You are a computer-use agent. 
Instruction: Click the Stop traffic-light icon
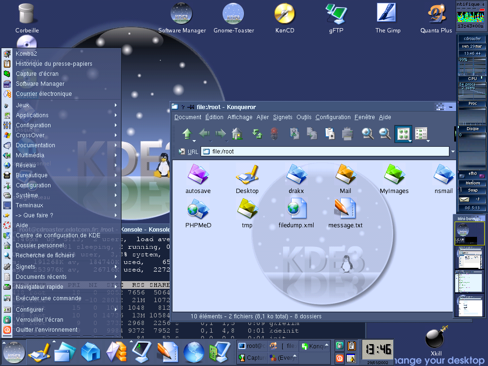[274, 133]
